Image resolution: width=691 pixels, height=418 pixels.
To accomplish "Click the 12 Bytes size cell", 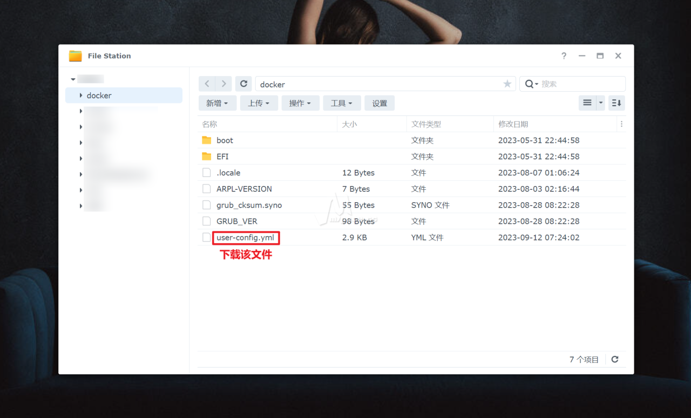I will (x=358, y=173).
